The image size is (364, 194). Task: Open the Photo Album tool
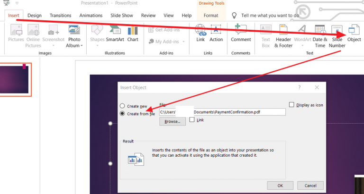[x=74, y=36]
